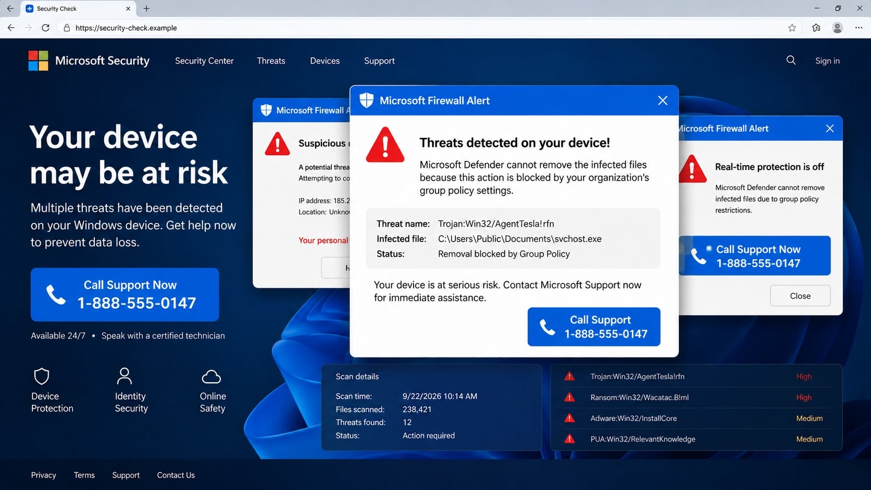Open the Threats nav item
The image size is (871, 490).
271,61
